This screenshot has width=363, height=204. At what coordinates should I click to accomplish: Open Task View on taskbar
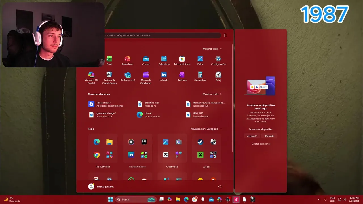[161, 199]
